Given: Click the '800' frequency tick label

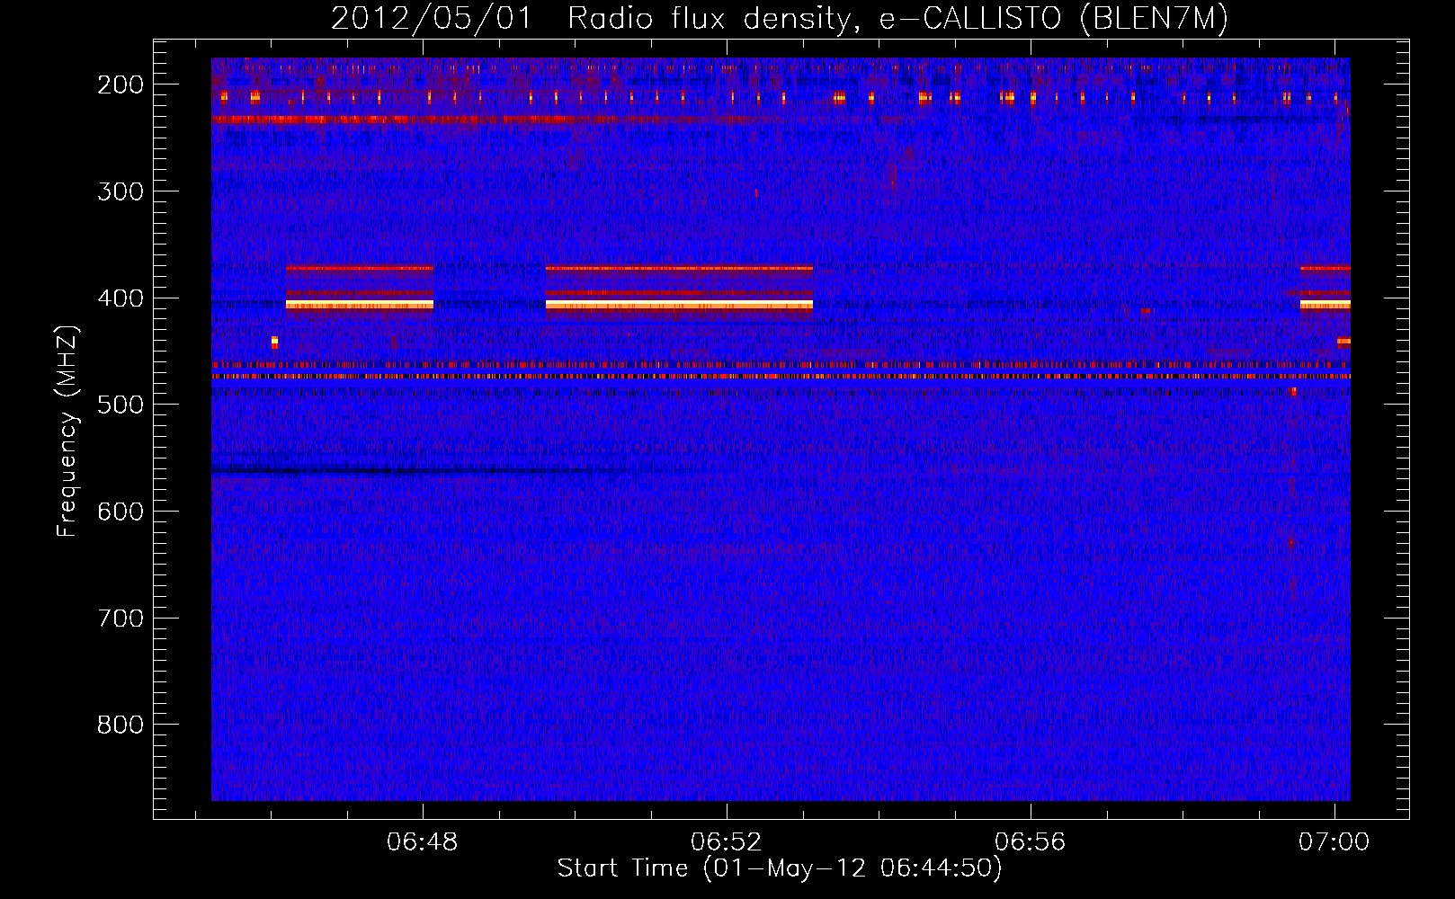Looking at the screenshot, I should click(x=121, y=725).
